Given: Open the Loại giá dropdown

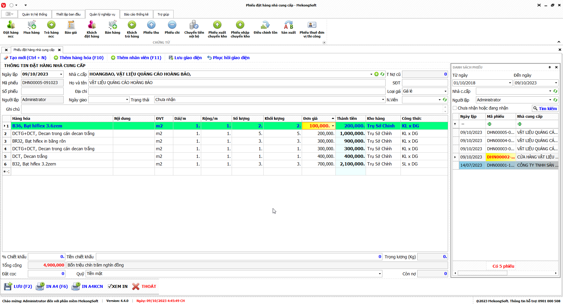Looking at the screenshot, I should [445, 91].
